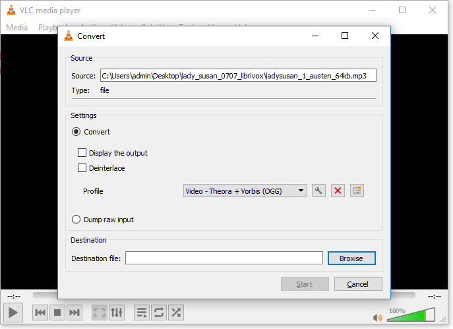Select the Dump raw input radio button

76,220
